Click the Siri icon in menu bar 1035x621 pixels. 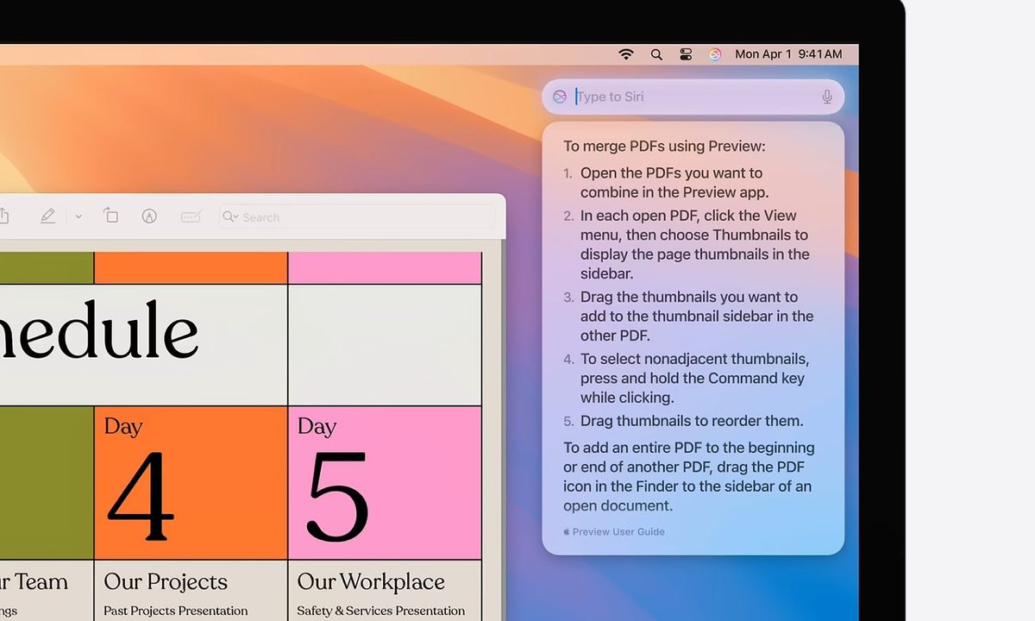pos(715,54)
